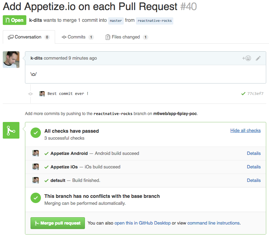This screenshot has height=237, width=269.
Task: Click the reactnative-rocks branch label in header
Action: tap(155, 21)
